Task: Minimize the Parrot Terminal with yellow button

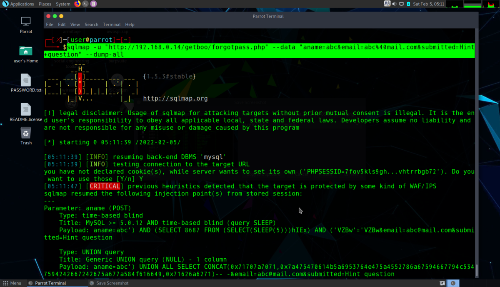Action: pos(61,16)
